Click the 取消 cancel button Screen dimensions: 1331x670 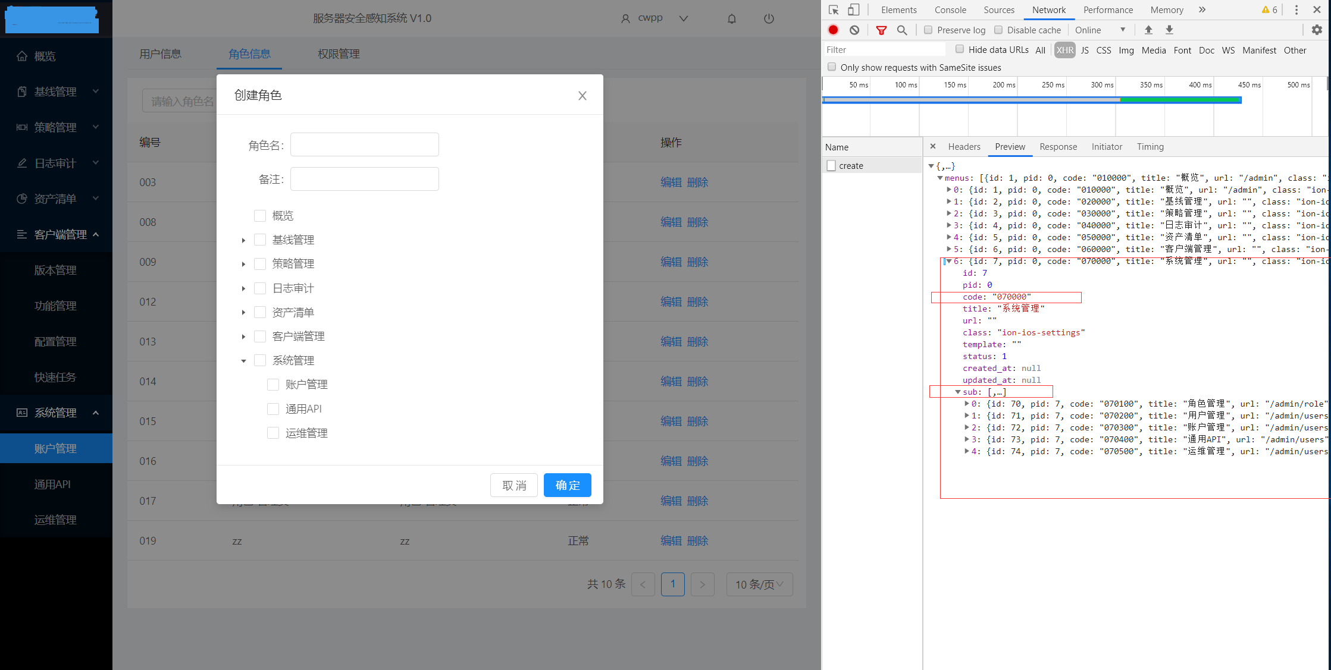(514, 485)
